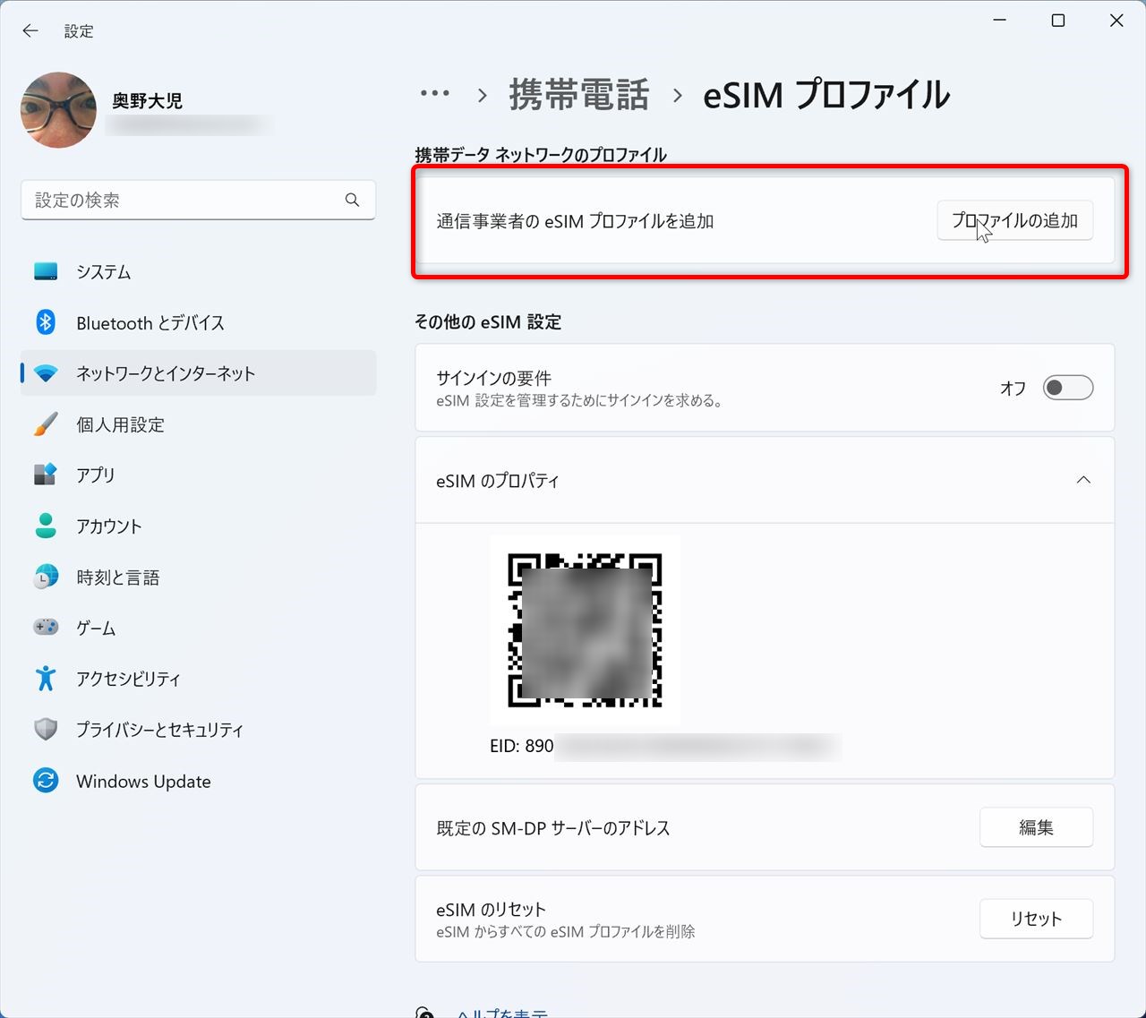The width and height of the screenshot is (1146, 1018).
Task: Click the paintbrush personalization icon
Action: tap(46, 424)
